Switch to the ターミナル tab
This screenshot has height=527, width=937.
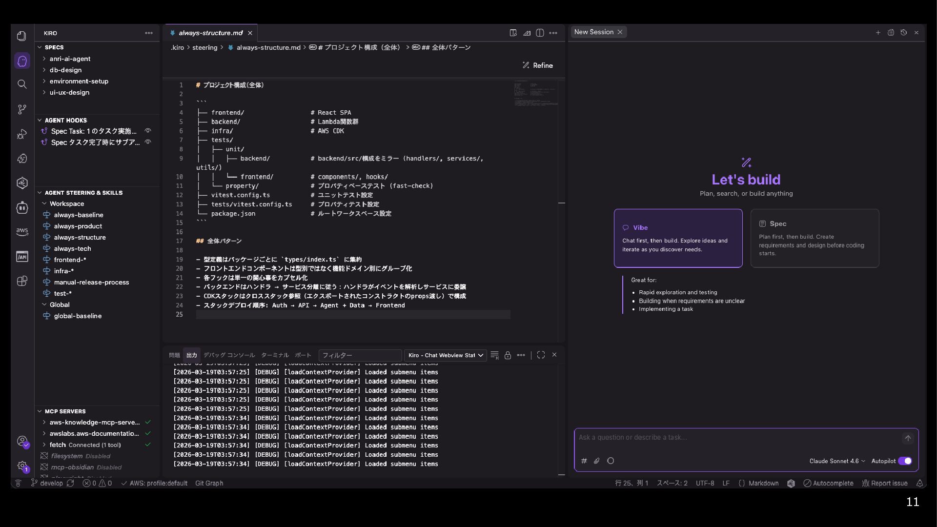click(275, 355)
